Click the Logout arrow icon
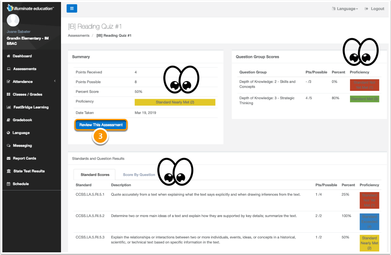Screen dimensions: 391x255 (x=366, y=9)
